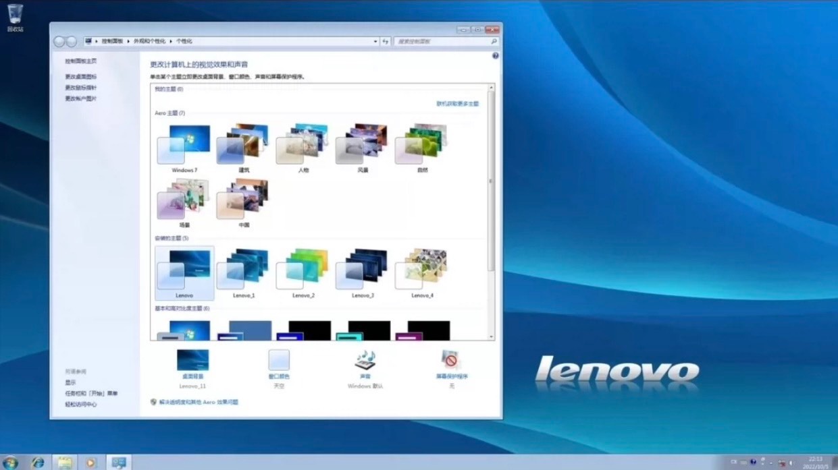Choose the 人物 Aero theme
The image size is (838, 470).
[x=303, y=148]
